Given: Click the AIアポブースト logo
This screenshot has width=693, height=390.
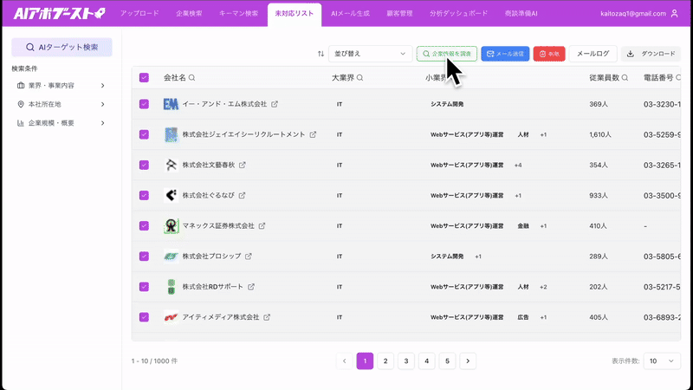Looking at the screenshot, I should [x=59, y=13].
